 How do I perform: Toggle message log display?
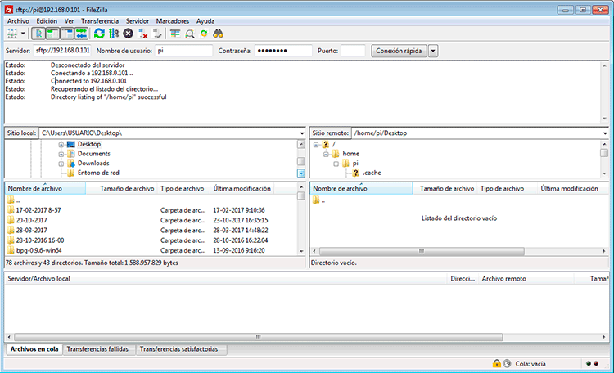point(38,34)
